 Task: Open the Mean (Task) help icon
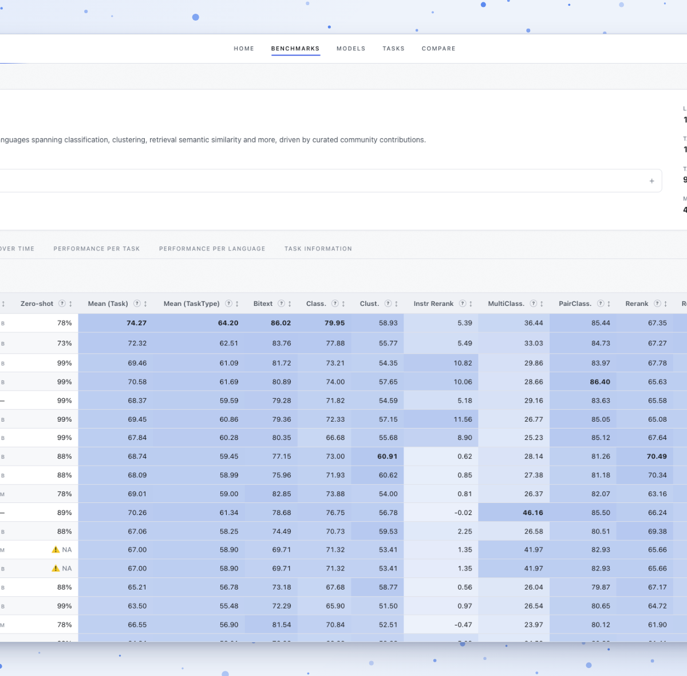(137, 304)
